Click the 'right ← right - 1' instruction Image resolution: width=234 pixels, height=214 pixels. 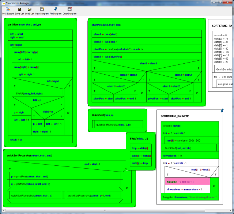48,131
